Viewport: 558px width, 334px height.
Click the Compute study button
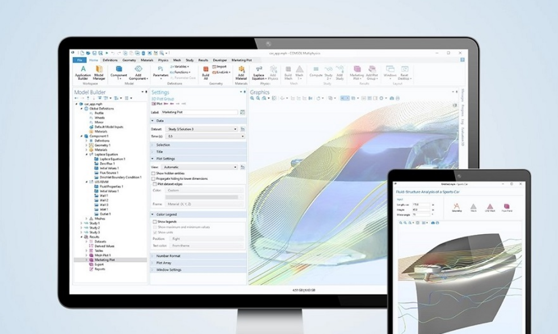click(316, 71)
